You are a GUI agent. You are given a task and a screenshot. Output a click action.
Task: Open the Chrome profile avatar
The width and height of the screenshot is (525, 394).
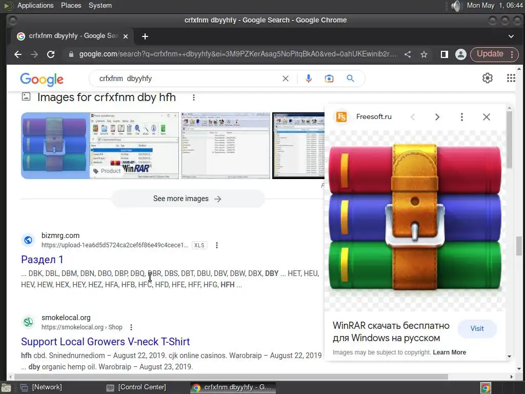[x=461, y=54]
